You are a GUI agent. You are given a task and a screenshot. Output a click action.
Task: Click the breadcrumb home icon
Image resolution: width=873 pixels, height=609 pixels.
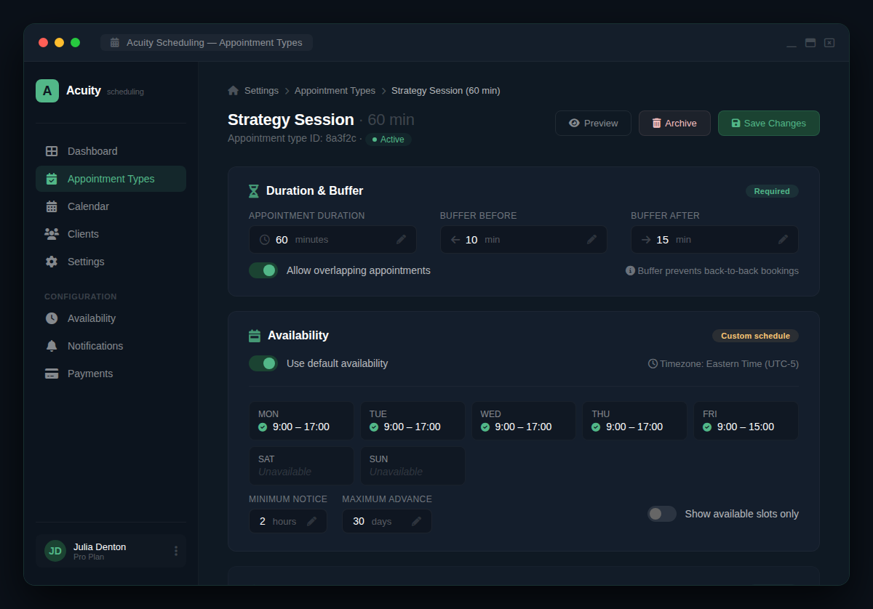click(234, 91)
